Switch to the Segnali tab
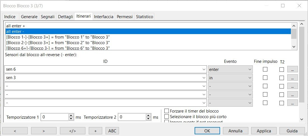Screen dimensions: 308x136 pyautogui.click(x=48, y=17)
